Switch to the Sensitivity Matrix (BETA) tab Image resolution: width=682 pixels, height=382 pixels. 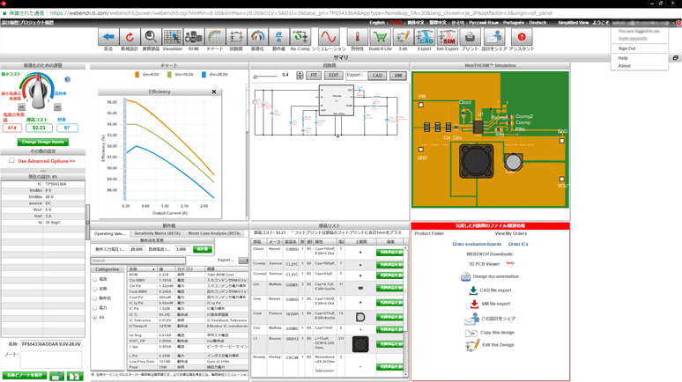point(157,234)
